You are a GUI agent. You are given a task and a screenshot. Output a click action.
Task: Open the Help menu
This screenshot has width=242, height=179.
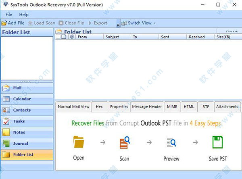24,15
